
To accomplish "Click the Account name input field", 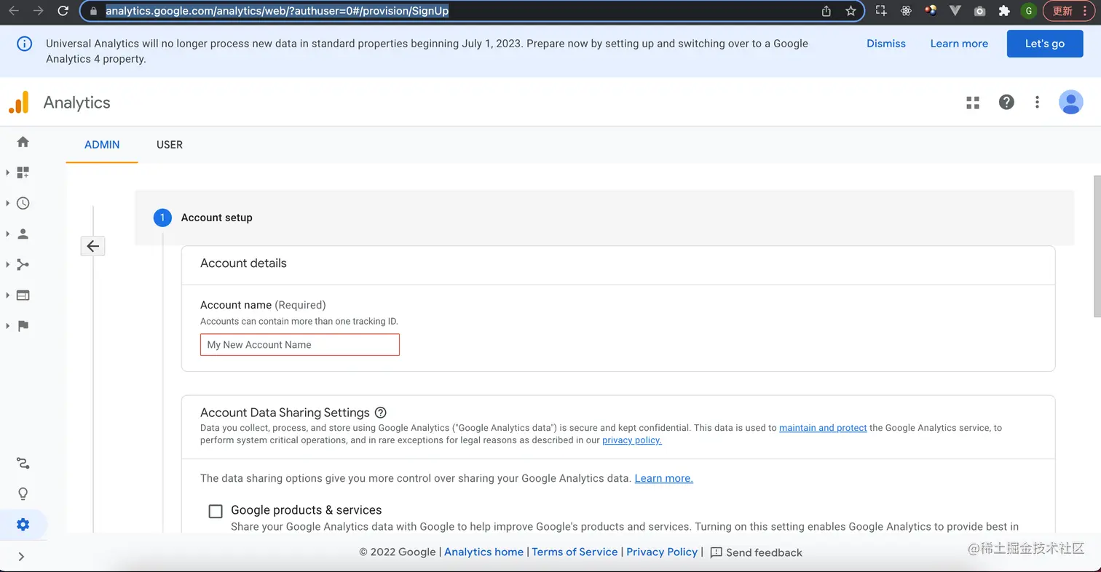I will [x=300, y=345].
